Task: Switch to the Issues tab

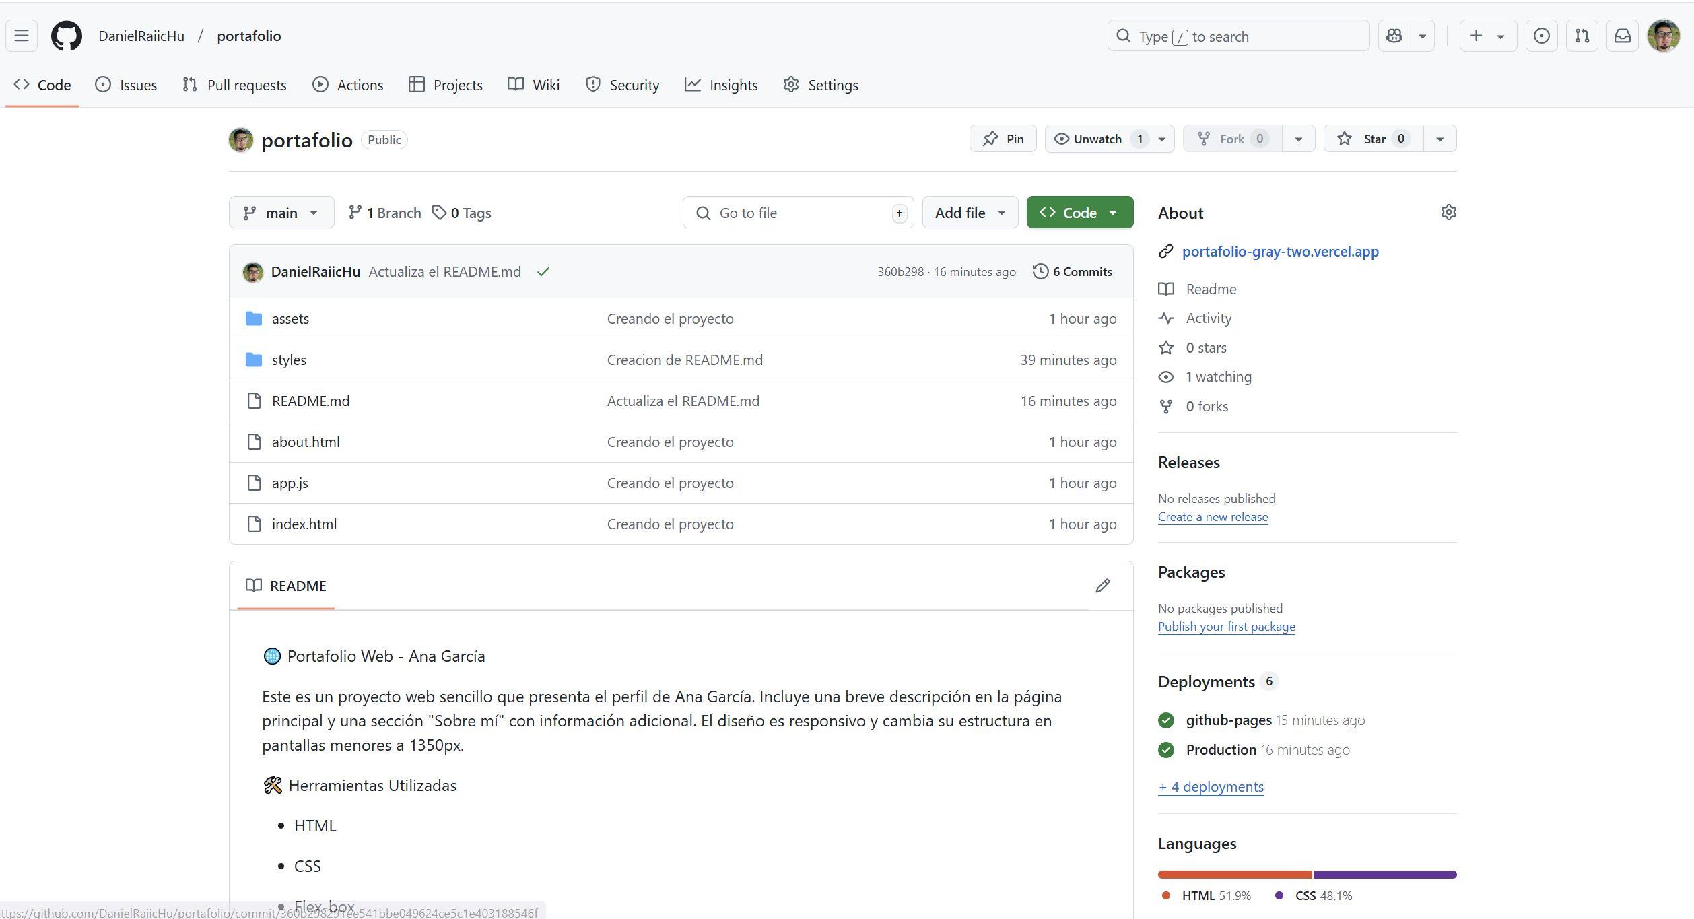Action: pyautogui.click(x=126, y=85)
